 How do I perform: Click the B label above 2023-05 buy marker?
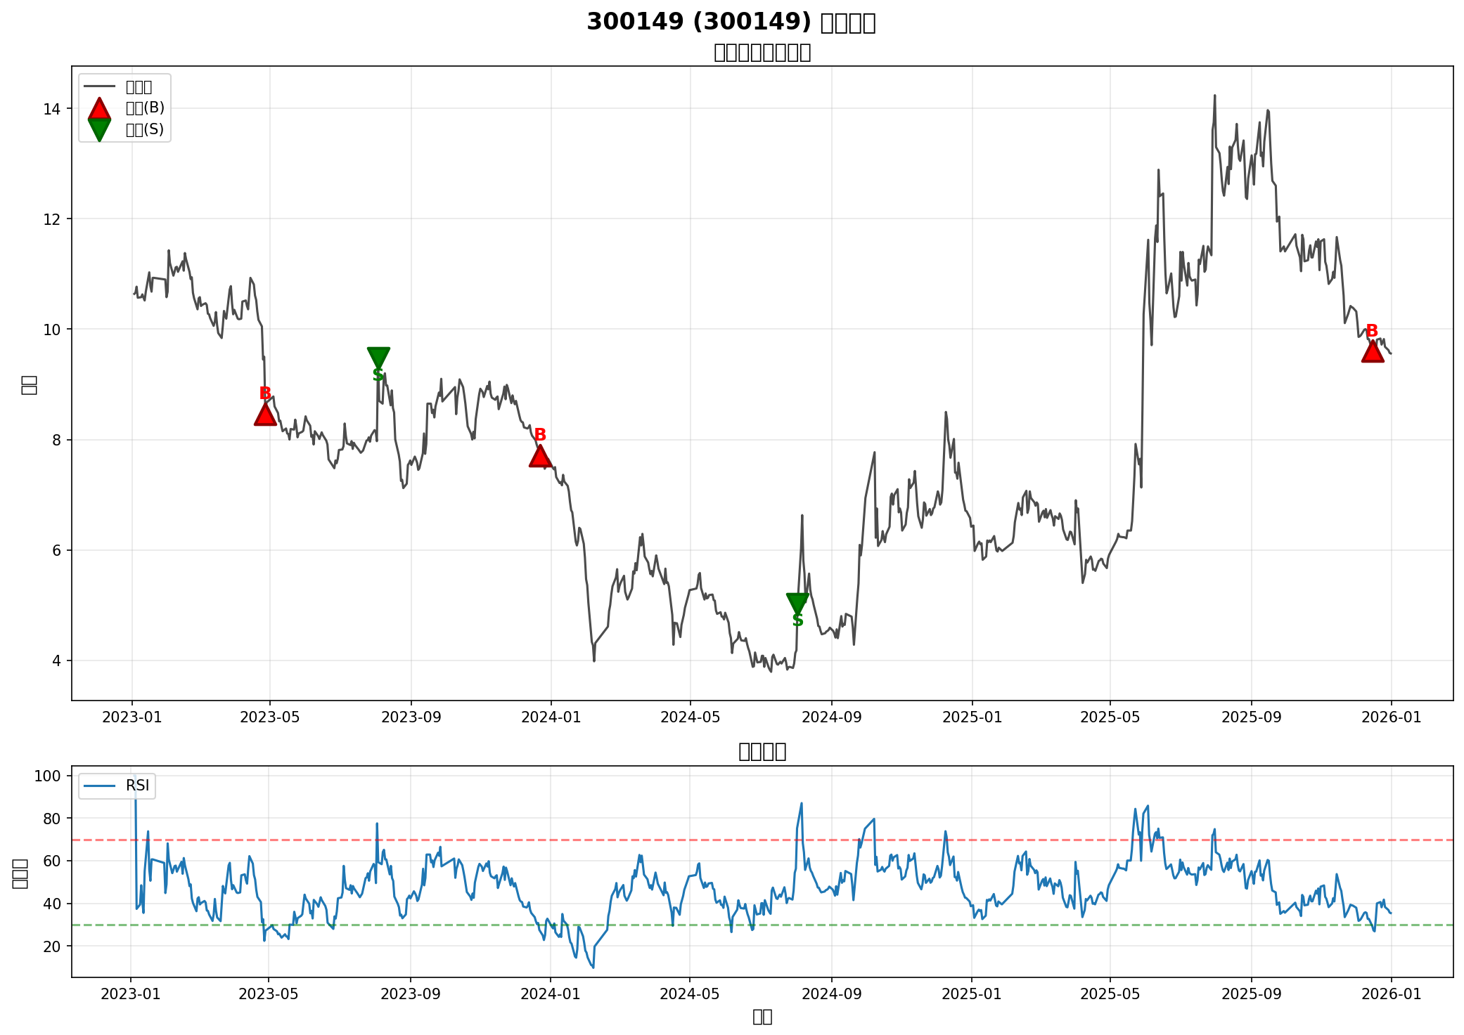265,393
